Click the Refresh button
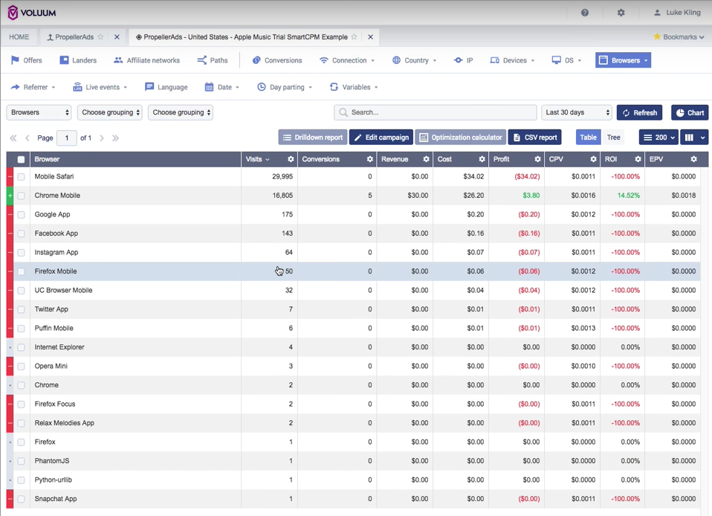Image resolution: width=712 pixels, height=516 pixels. point(639,113)
